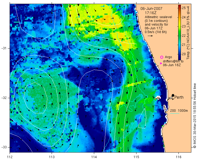Click the magenta Argo circle legend symbol
Viewport: 198px width, 160px height.
click(162, 57)
